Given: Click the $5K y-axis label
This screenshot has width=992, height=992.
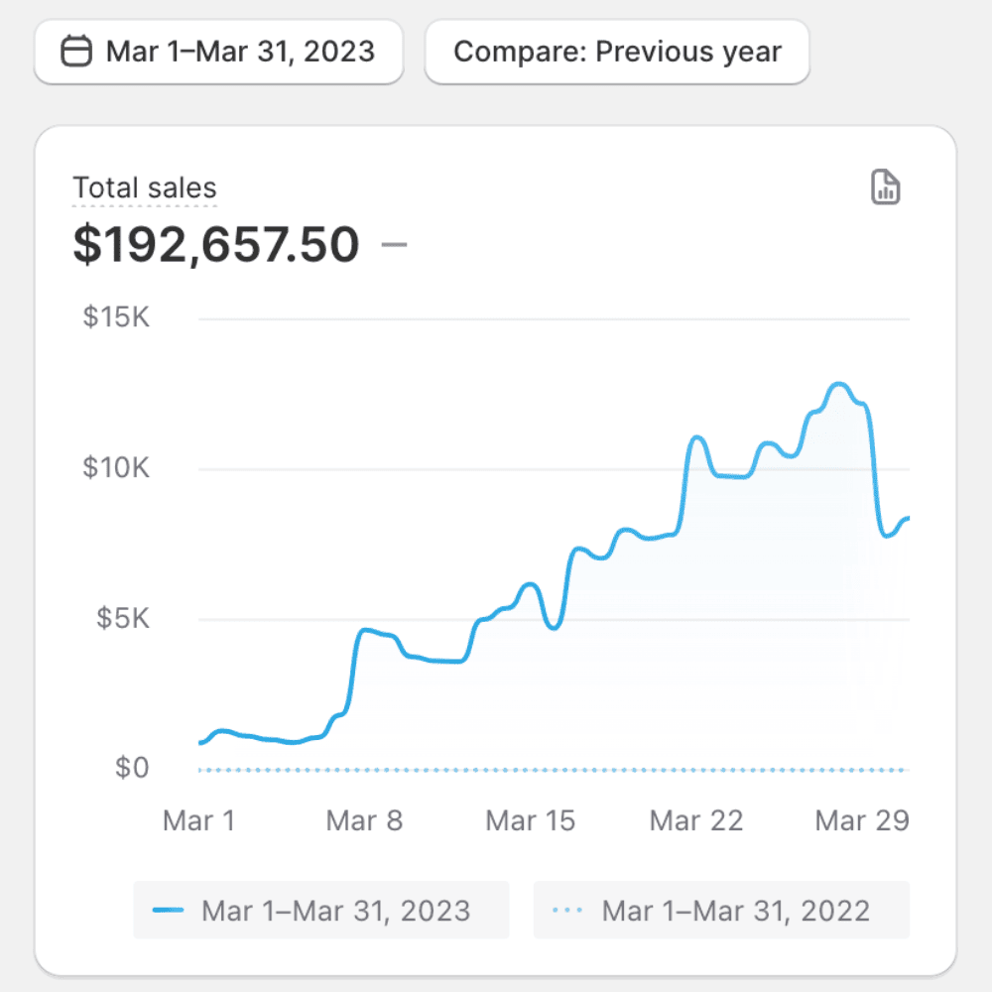Looking at the screenshot, I should tap(122, 618).
